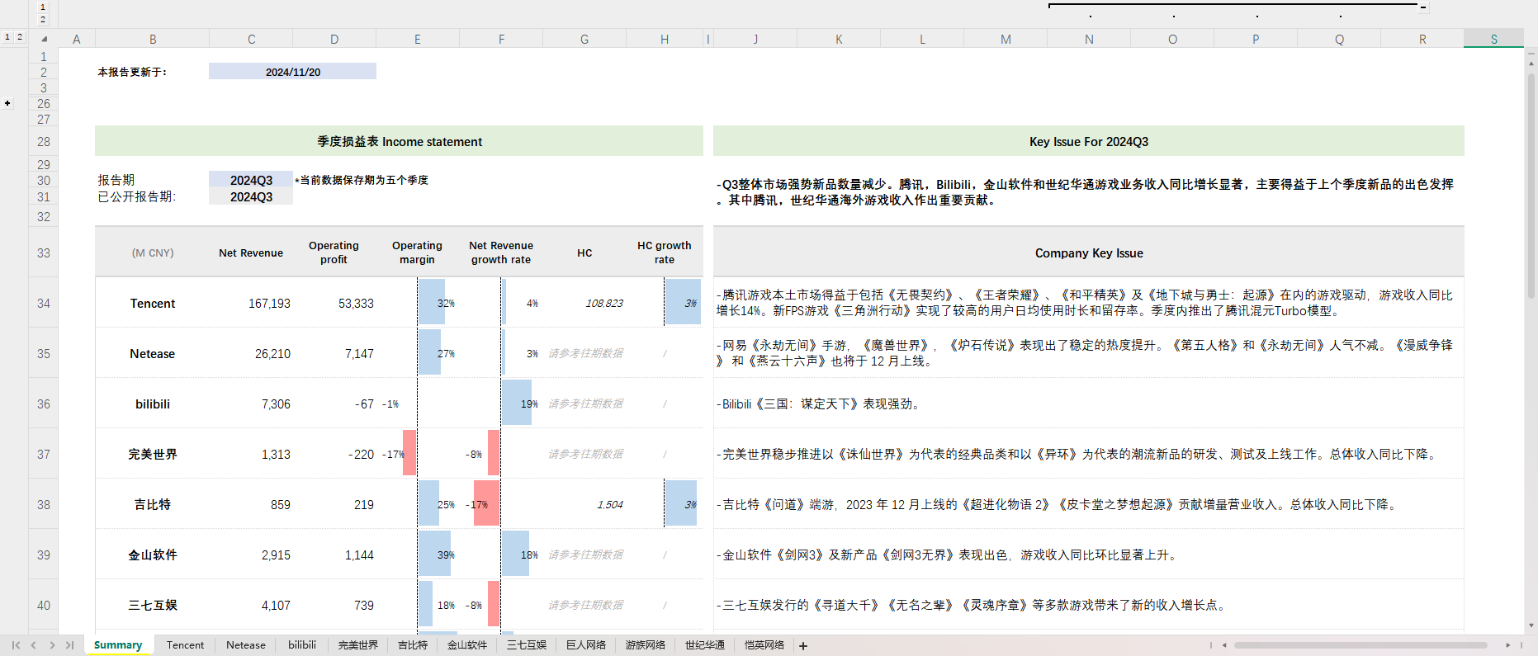Click the HC growth rate header cell
1538x656 pixels.
coord(665,252)
